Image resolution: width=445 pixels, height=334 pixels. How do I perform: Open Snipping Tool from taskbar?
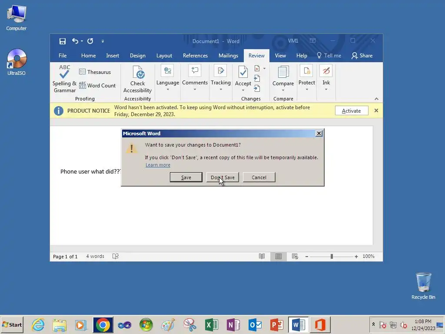[189, 324]
